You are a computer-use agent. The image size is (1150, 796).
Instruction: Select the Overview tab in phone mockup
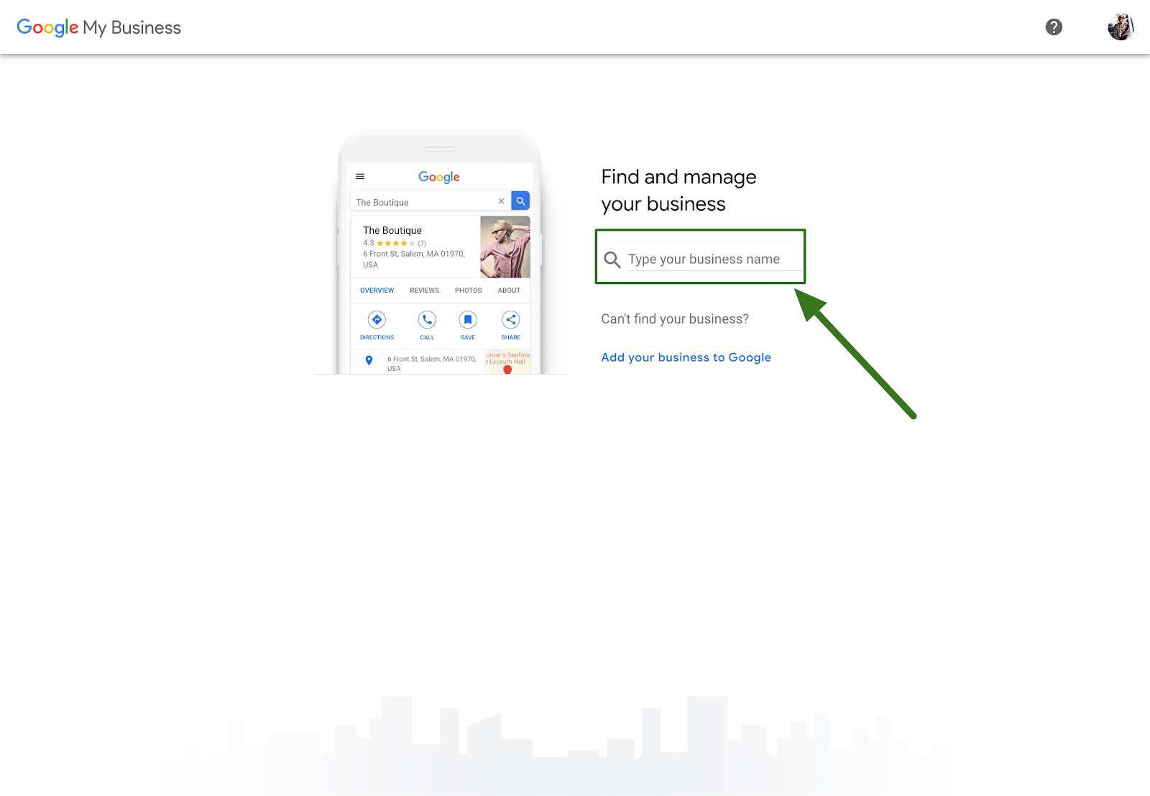click(x=377, y=291)
